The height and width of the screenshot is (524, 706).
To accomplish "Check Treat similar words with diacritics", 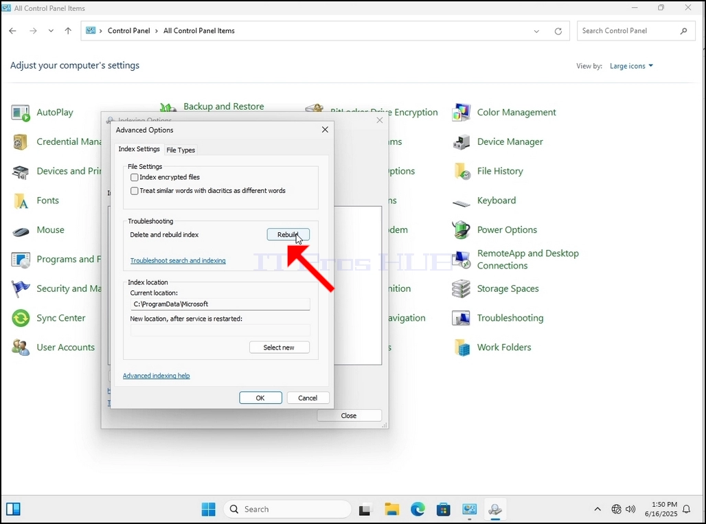I will click(134, 191).
